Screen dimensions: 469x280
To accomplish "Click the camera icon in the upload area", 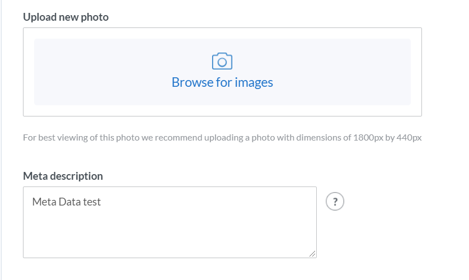I will [222, 61].
